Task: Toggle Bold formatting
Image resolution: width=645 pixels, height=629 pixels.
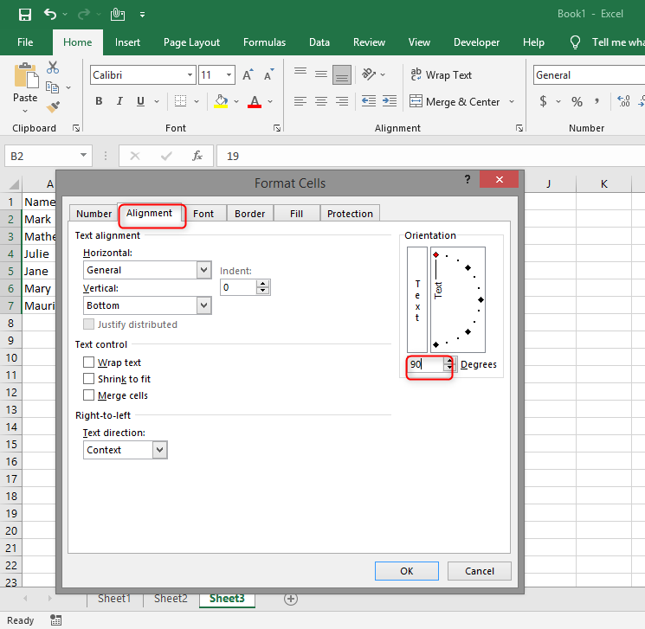Action: pyautogui.click(x=99, y=100)
